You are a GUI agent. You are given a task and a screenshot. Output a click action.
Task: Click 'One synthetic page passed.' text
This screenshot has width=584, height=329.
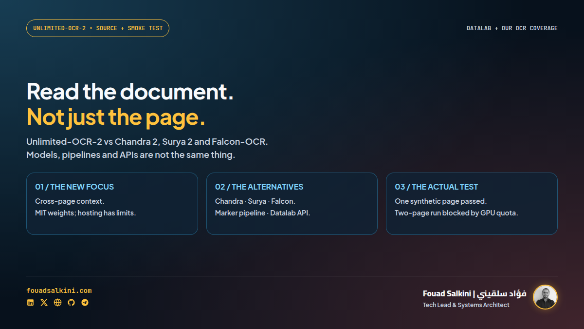[x=440, y=201]
